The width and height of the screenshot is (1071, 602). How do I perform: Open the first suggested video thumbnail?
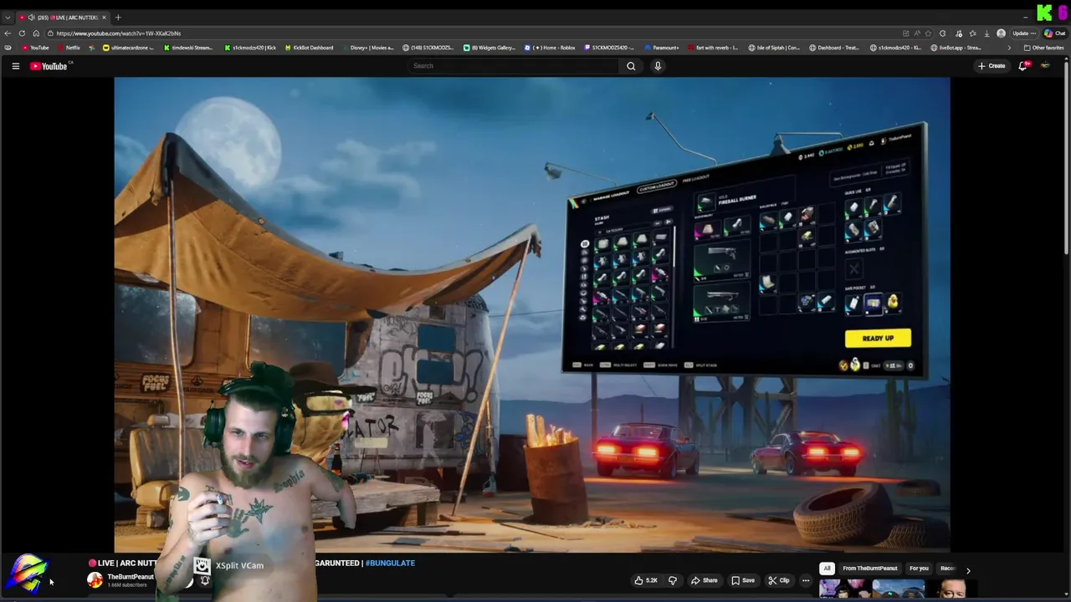tap(843, 590)
